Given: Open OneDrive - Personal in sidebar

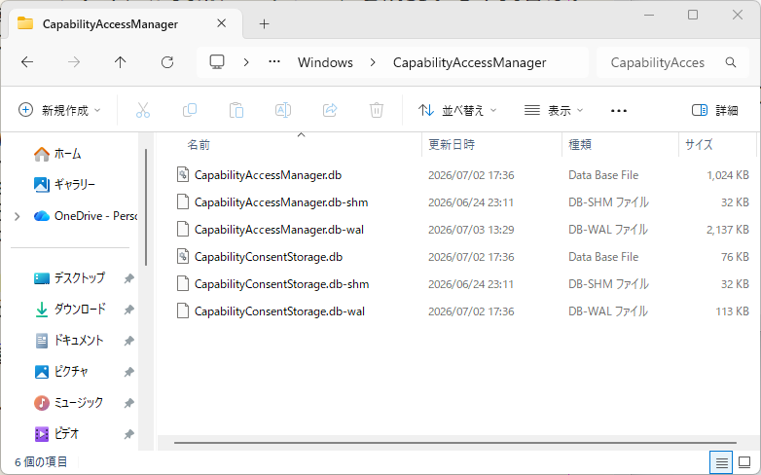Looking at the screenshot, I should pos(86,216).
